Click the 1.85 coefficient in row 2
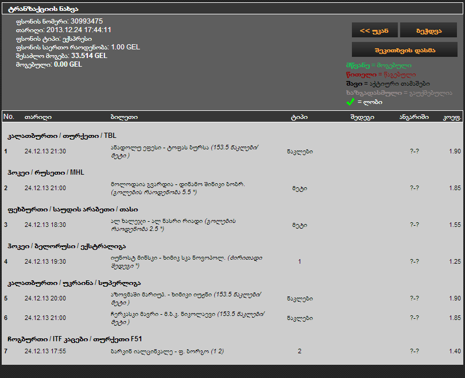 click(x=455, y=188)
